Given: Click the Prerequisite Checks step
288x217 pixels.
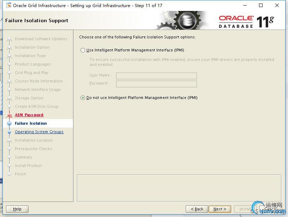Looking at the screenshot, I should tap(34, 149).
